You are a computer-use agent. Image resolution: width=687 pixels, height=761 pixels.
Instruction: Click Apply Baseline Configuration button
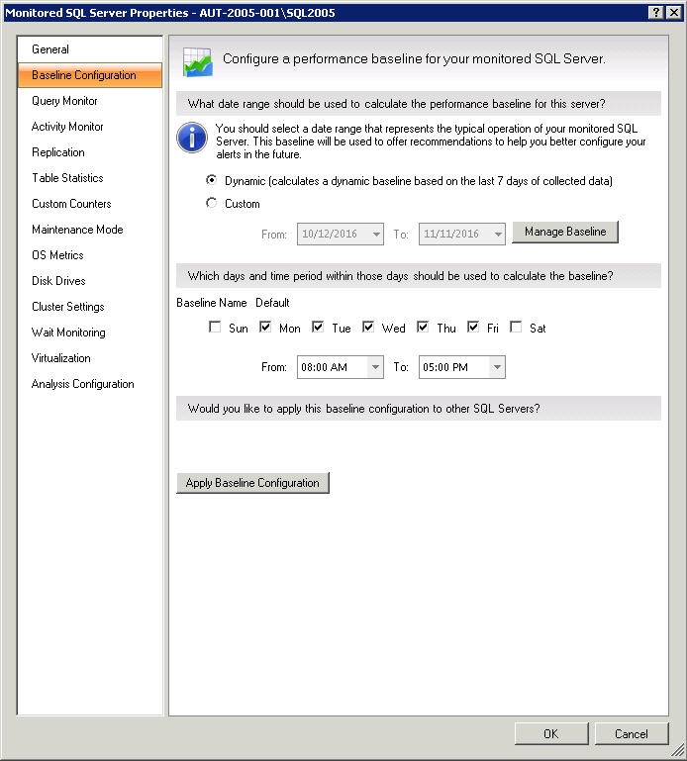pos(252,483)
